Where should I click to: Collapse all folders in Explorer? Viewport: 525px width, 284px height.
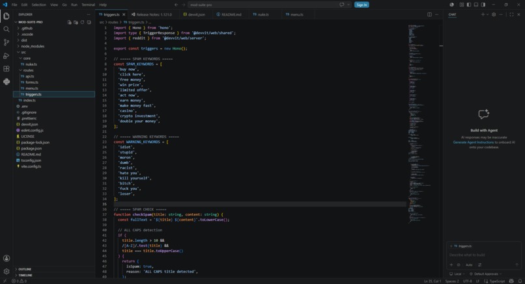(x=89, y=22)
